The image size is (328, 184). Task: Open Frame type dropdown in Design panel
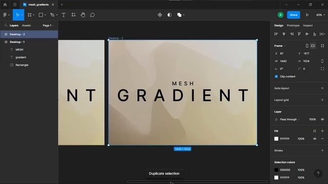pos(280,45)
